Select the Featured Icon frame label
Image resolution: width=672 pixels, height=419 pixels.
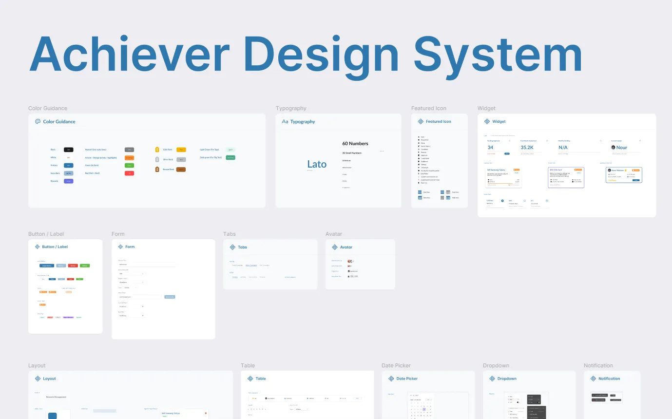pos(429,108)
